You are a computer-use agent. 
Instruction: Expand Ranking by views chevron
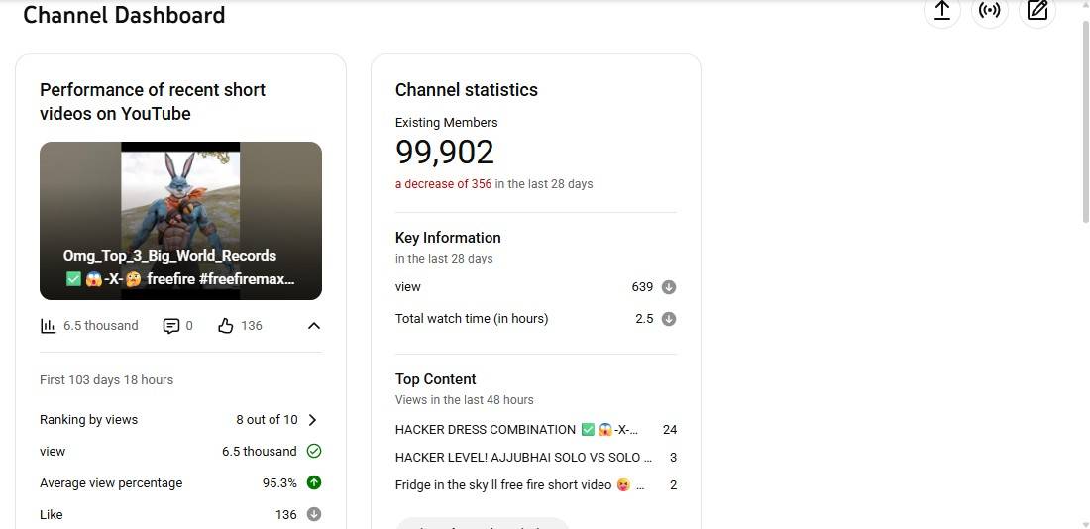(313, 420)
